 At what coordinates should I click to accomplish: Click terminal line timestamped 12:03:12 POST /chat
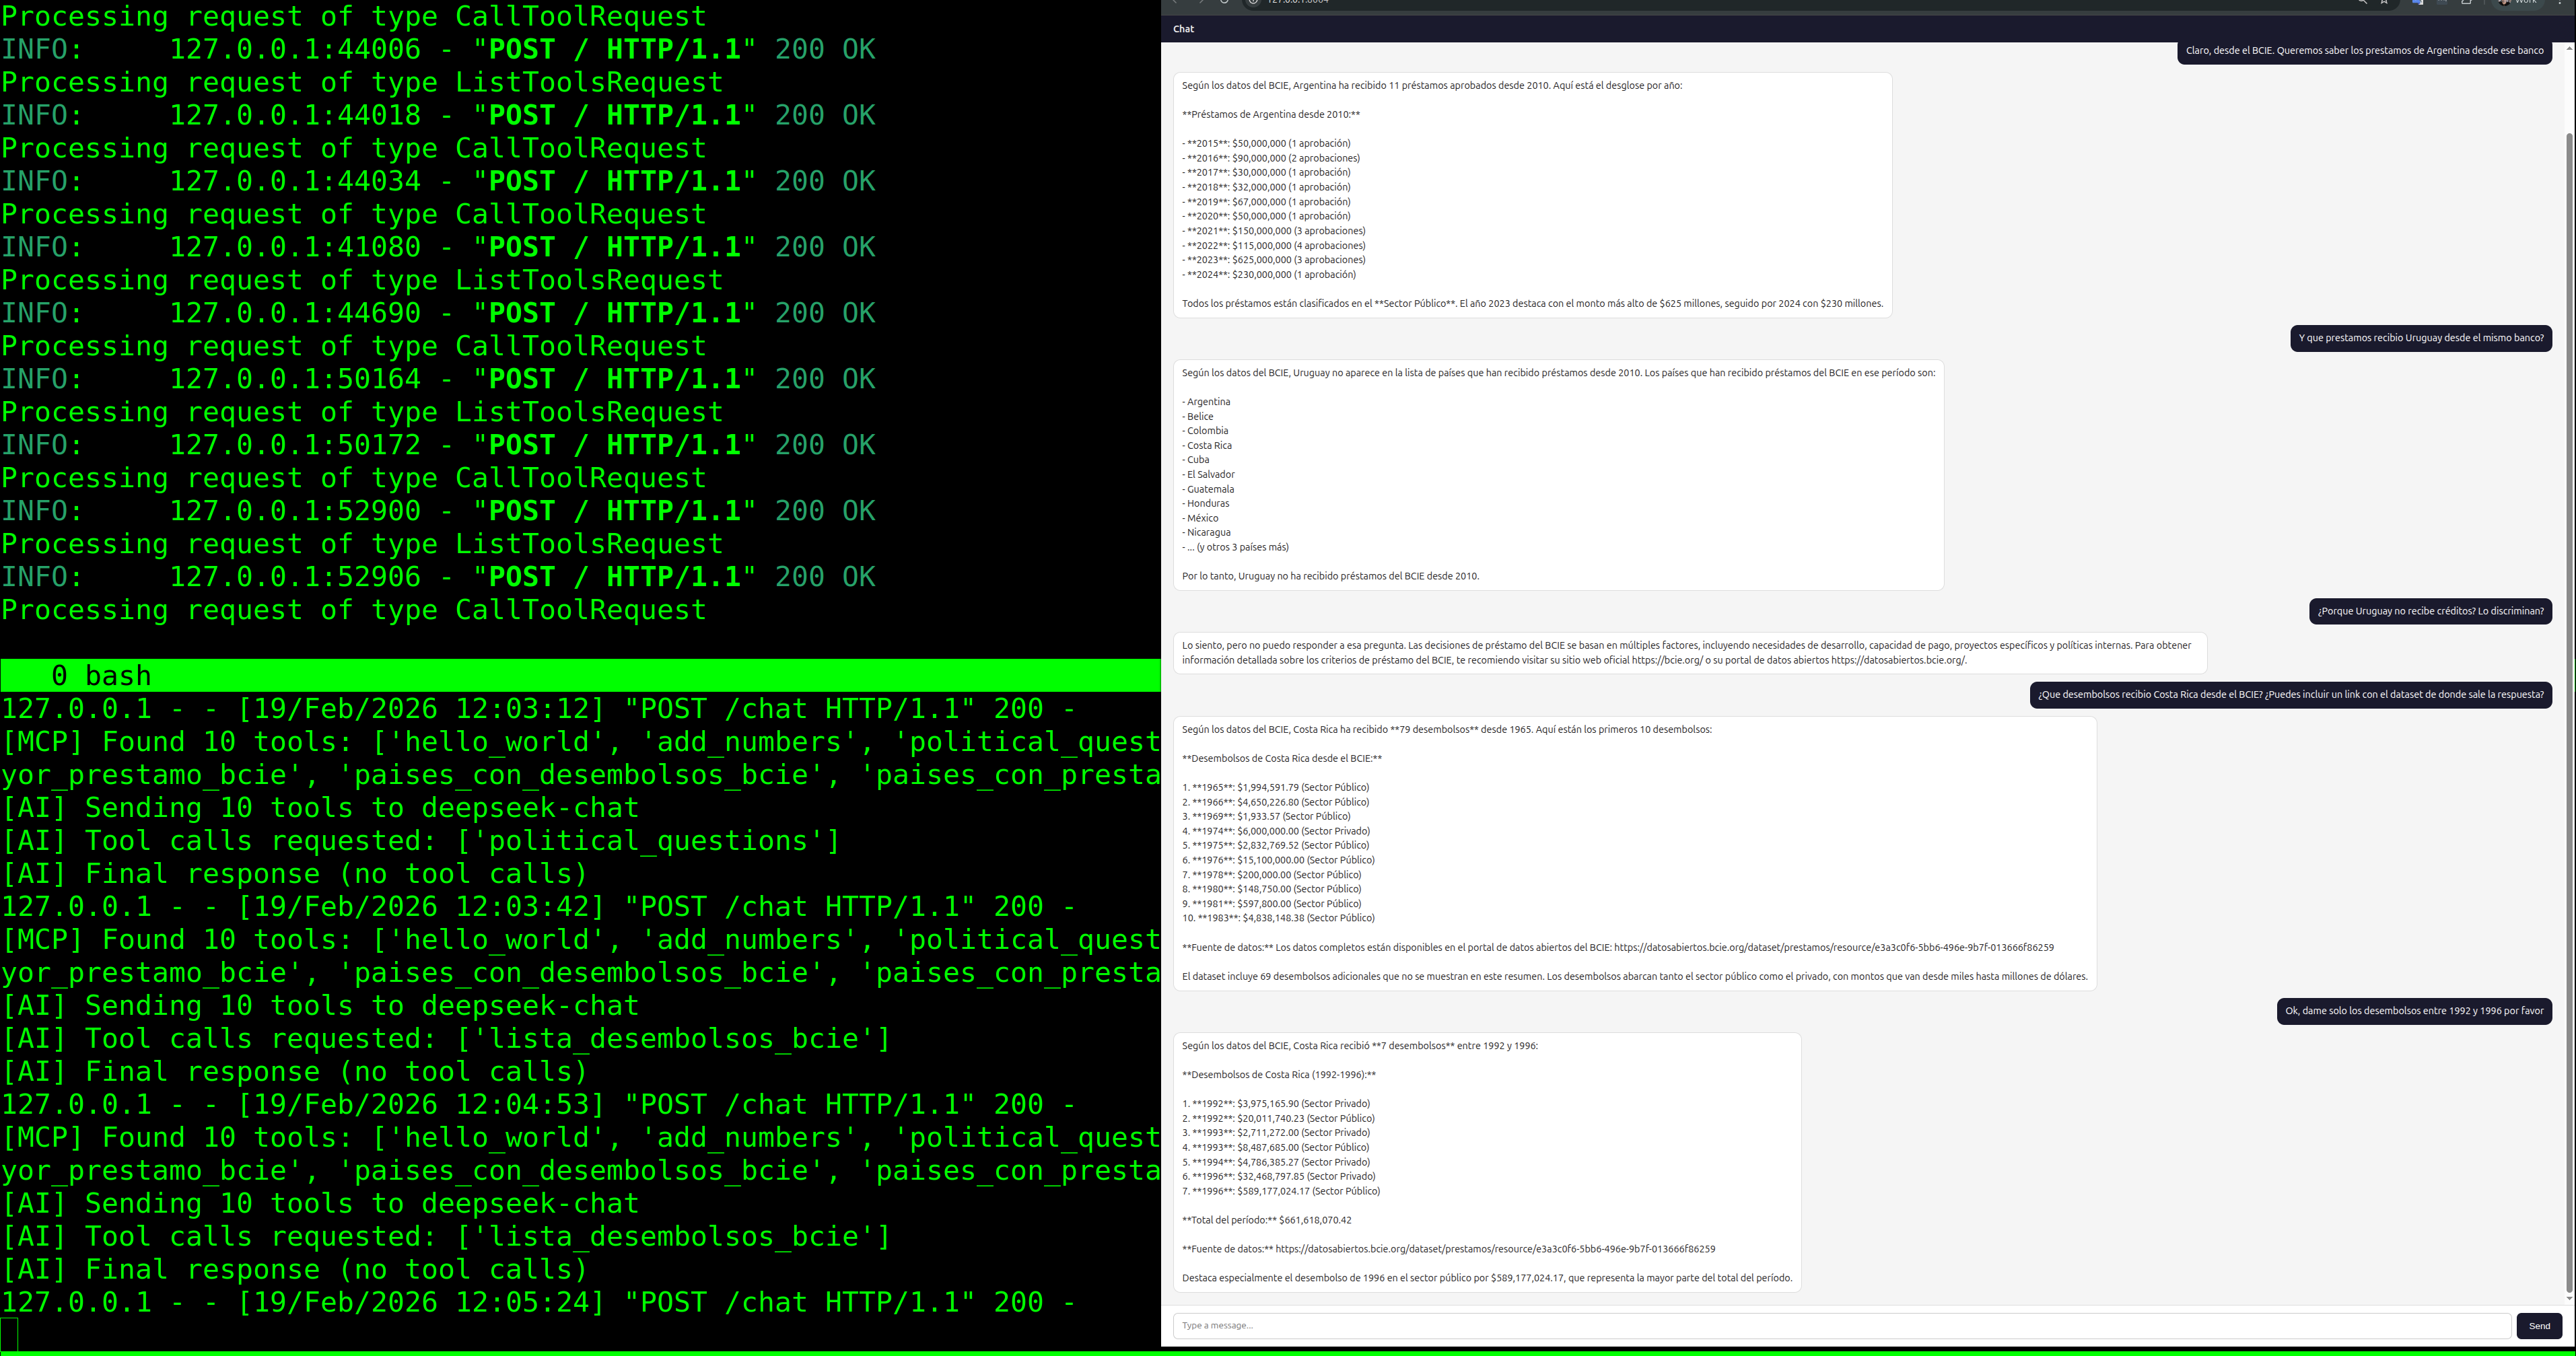pos(538,709)
